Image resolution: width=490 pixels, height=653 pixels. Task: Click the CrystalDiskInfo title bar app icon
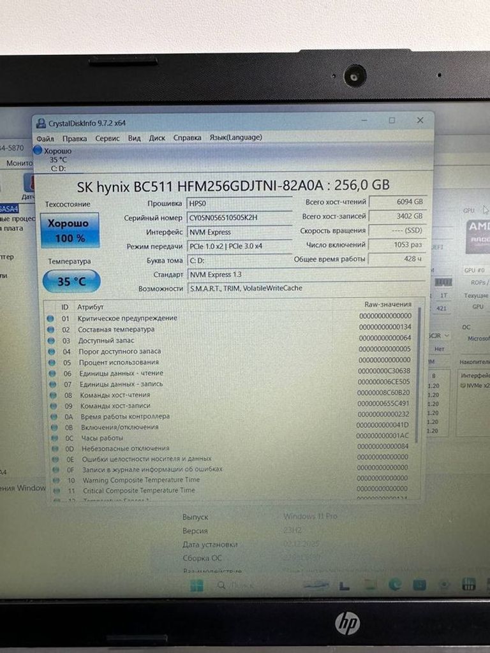(41, 123)
